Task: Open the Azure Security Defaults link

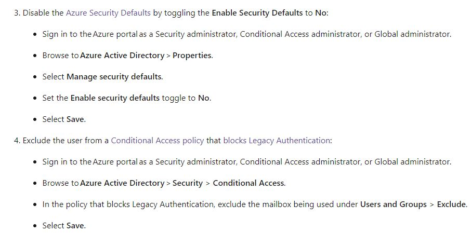Action: (x=108, y=13)
